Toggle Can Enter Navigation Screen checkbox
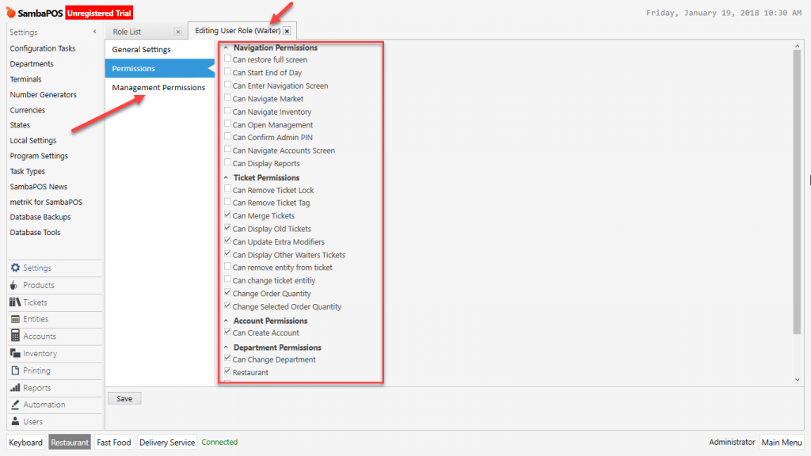This screenshot has width=811, height=456. (227, 84)
